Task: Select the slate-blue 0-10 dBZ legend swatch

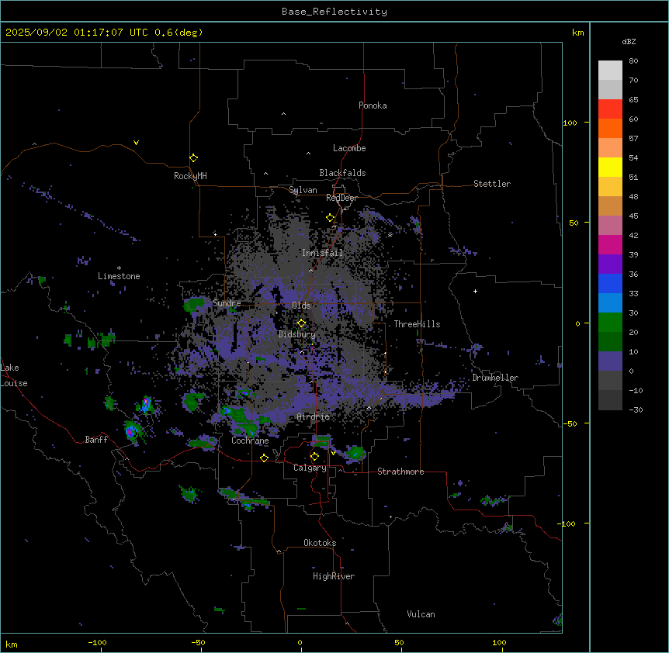Action: pos(610,361)
